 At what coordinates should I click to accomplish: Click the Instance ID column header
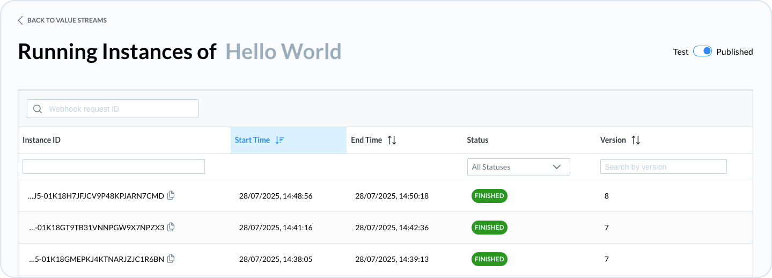coord(42,140)
